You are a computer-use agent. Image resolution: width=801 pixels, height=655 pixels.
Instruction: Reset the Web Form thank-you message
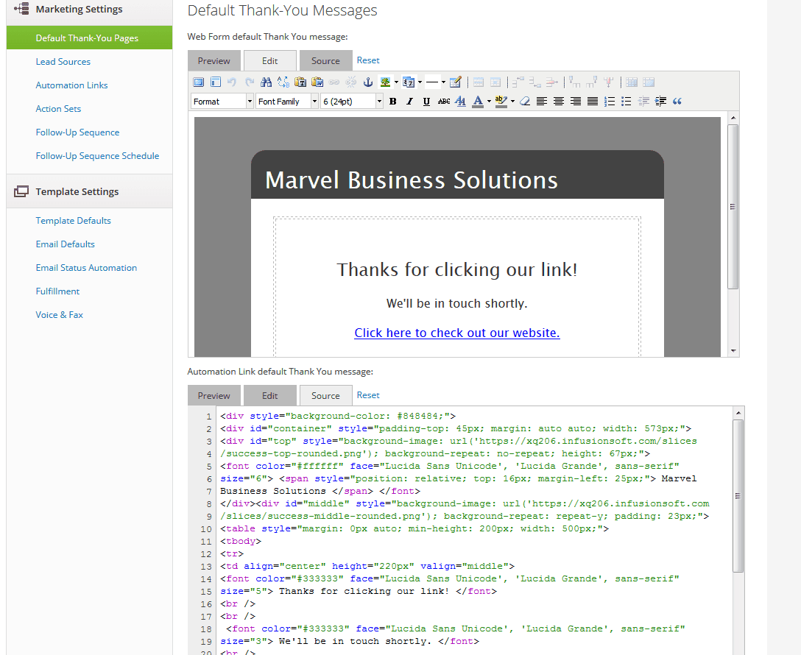[368, 60]
